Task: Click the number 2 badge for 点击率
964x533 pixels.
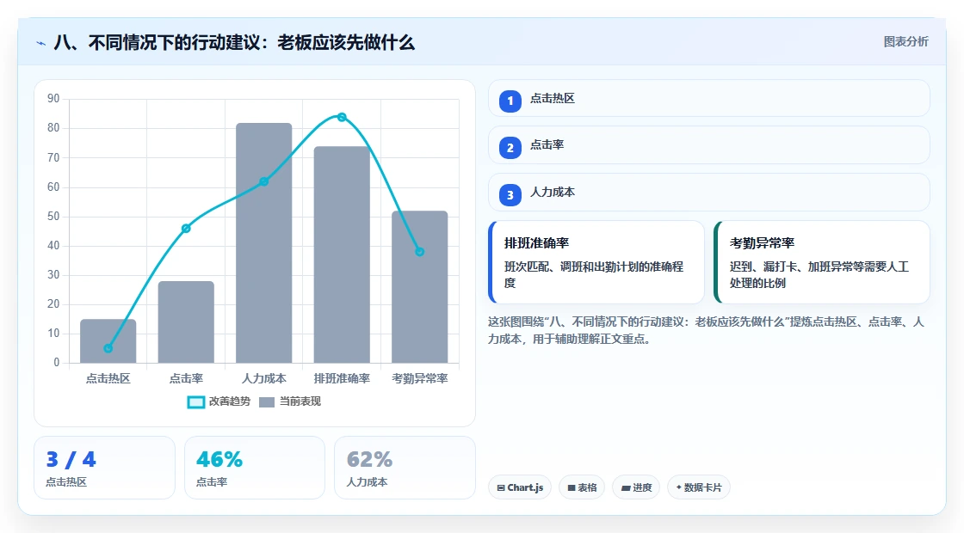Action: [x=510, y=147]
